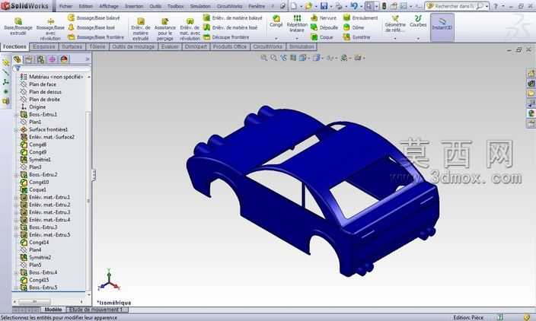
Task: Select the Bossage/Base frontière tool
Action: [96, 37]
